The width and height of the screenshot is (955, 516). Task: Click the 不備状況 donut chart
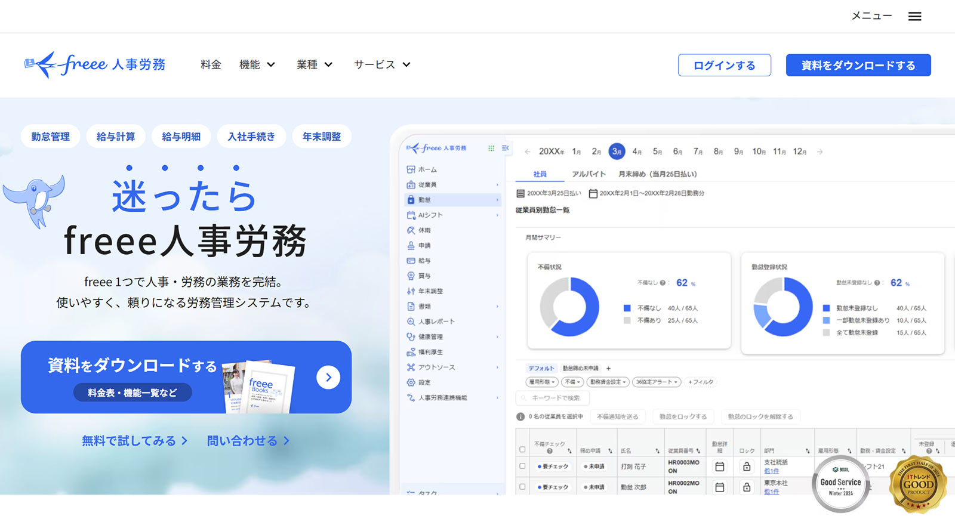[x=569, y=307]
